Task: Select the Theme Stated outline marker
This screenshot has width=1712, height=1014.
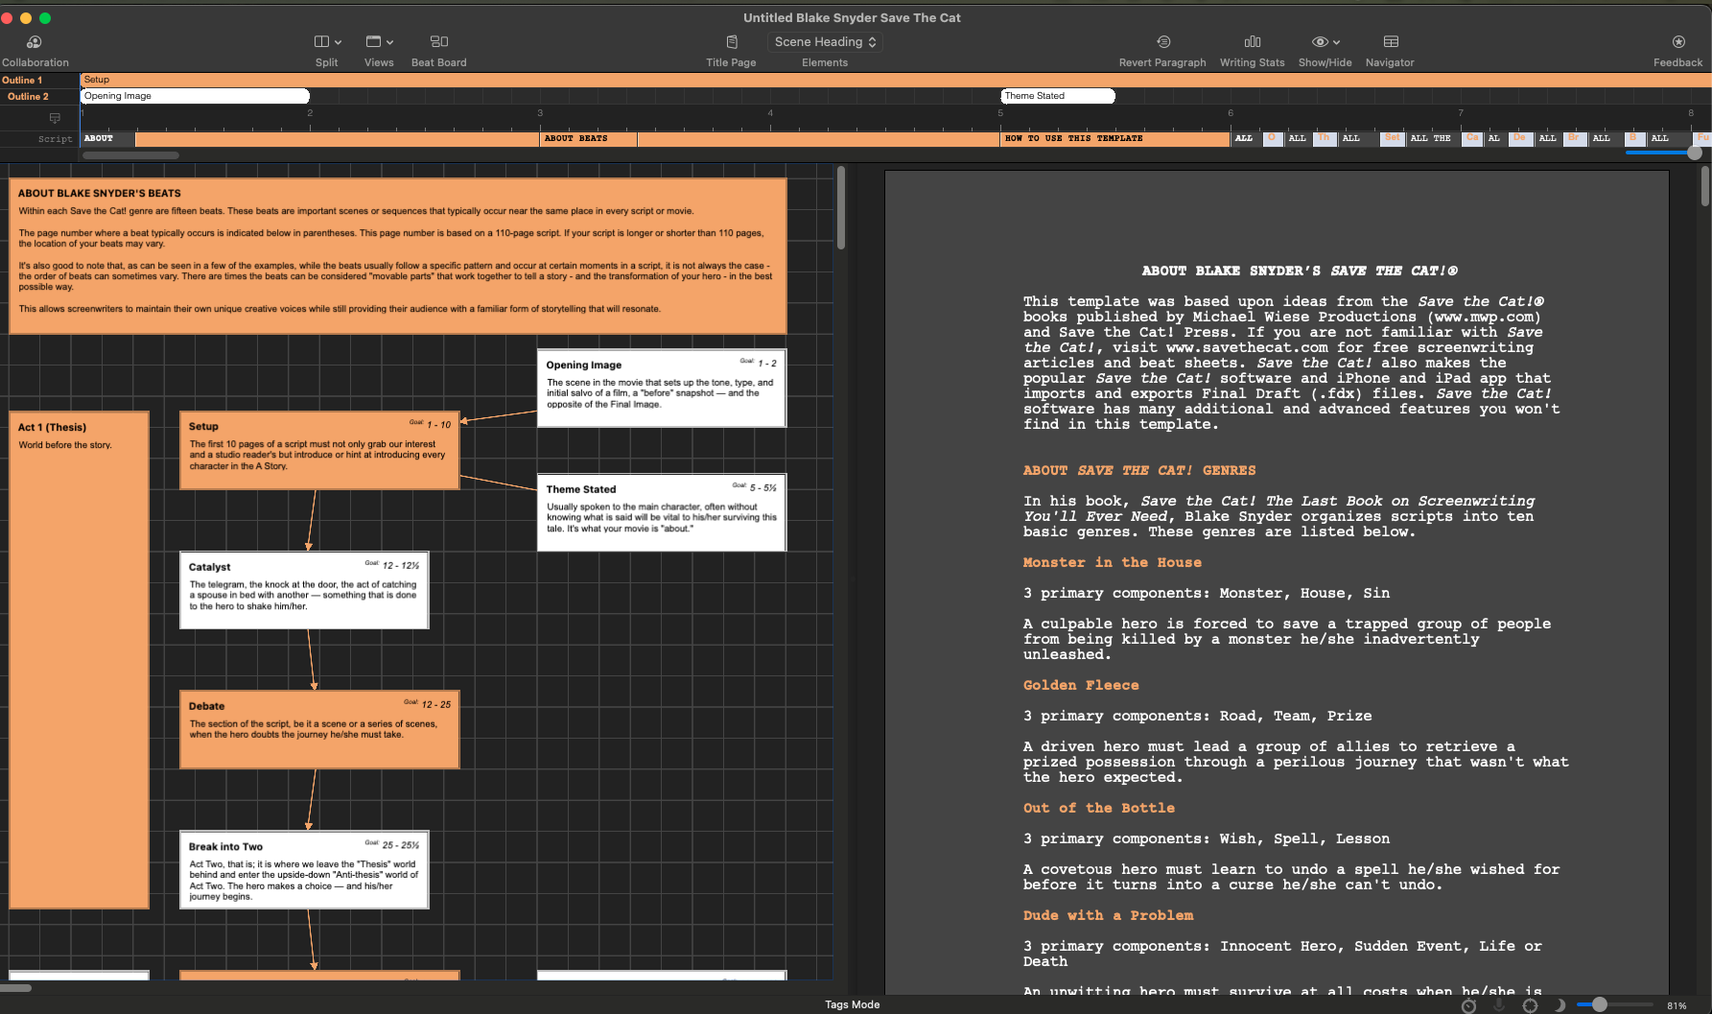Action: pos(1058,96)
